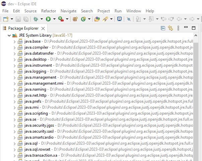
Task: Expand the java.instrument module
Action: (14, 66)
